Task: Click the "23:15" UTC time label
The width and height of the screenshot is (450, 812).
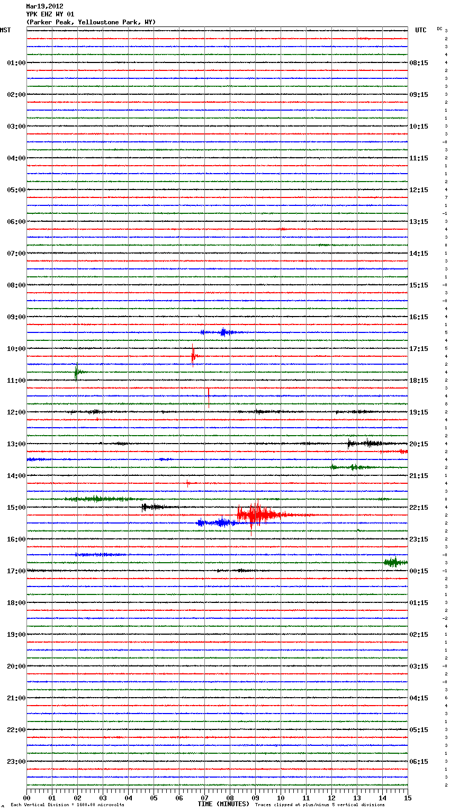Action: click(x=419, y=539)
